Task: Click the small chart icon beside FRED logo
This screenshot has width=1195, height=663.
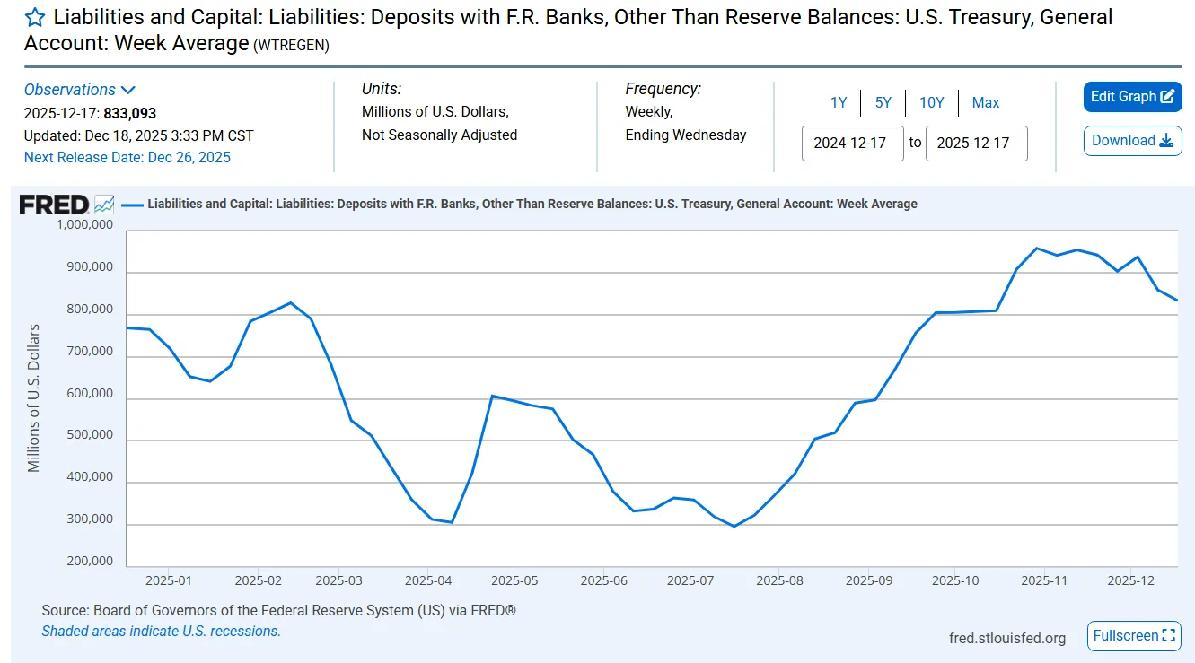Action: (104, 205)
